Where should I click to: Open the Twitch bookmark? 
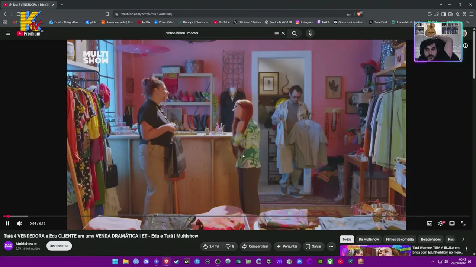point(323,22)
